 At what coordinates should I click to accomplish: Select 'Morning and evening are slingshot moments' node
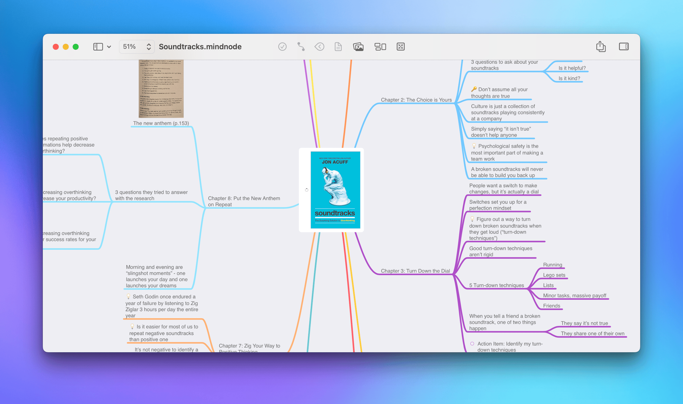157,276
